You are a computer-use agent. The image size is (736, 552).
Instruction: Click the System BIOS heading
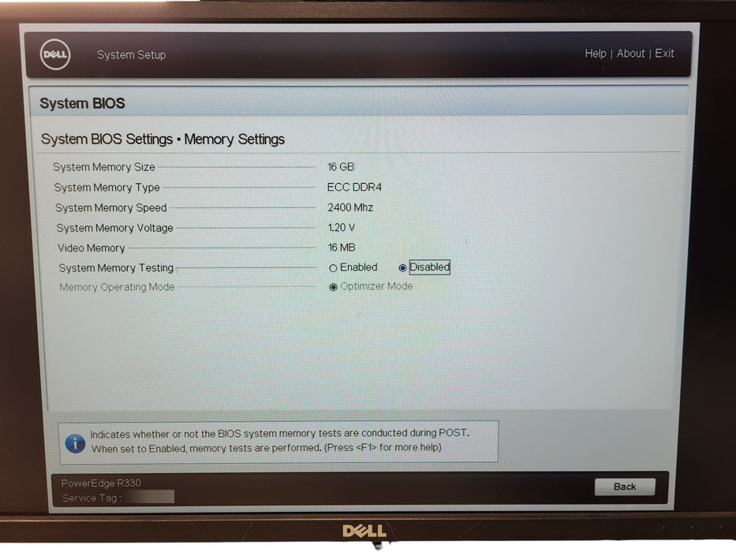tap(82, 103)
